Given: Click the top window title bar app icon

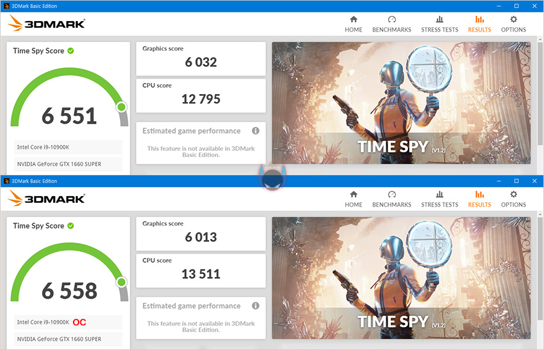Looking at the screenshot, I should [6, 6].
